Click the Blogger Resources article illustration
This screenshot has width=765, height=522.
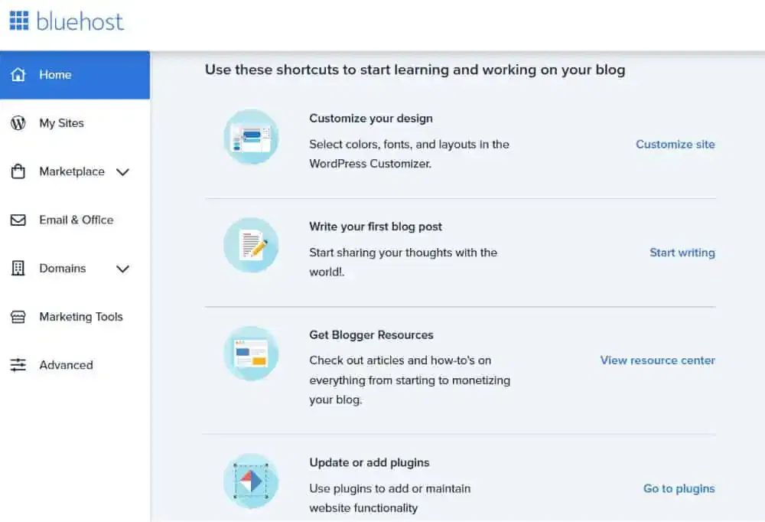252,354
